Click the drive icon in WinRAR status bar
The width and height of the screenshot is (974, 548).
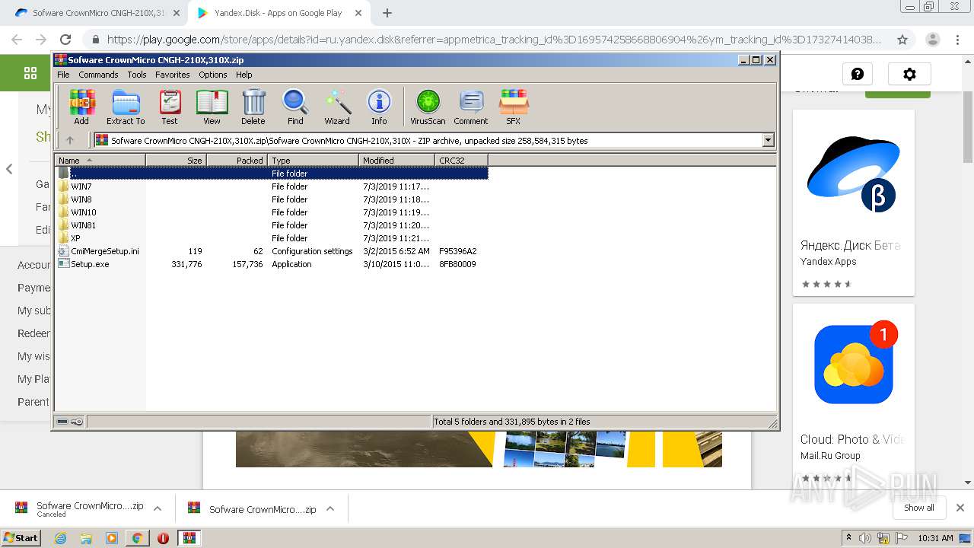pos(62,422)
